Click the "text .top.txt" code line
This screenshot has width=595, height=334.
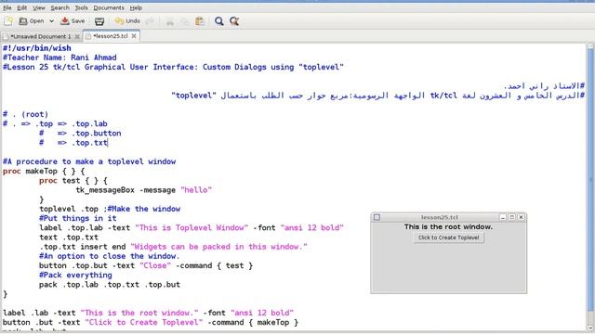[69, 238]
